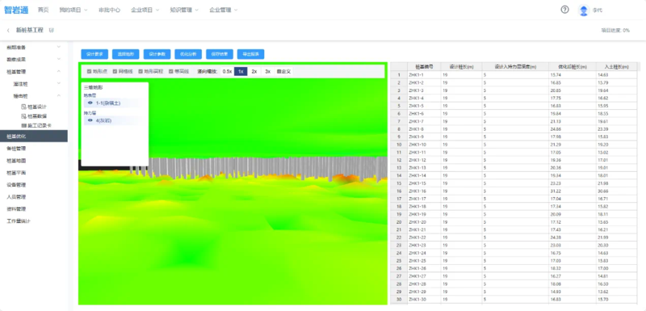The image size is (646, 311).
Task: Click the edit icon beside 新桩基工程
Action: [51, 30]
